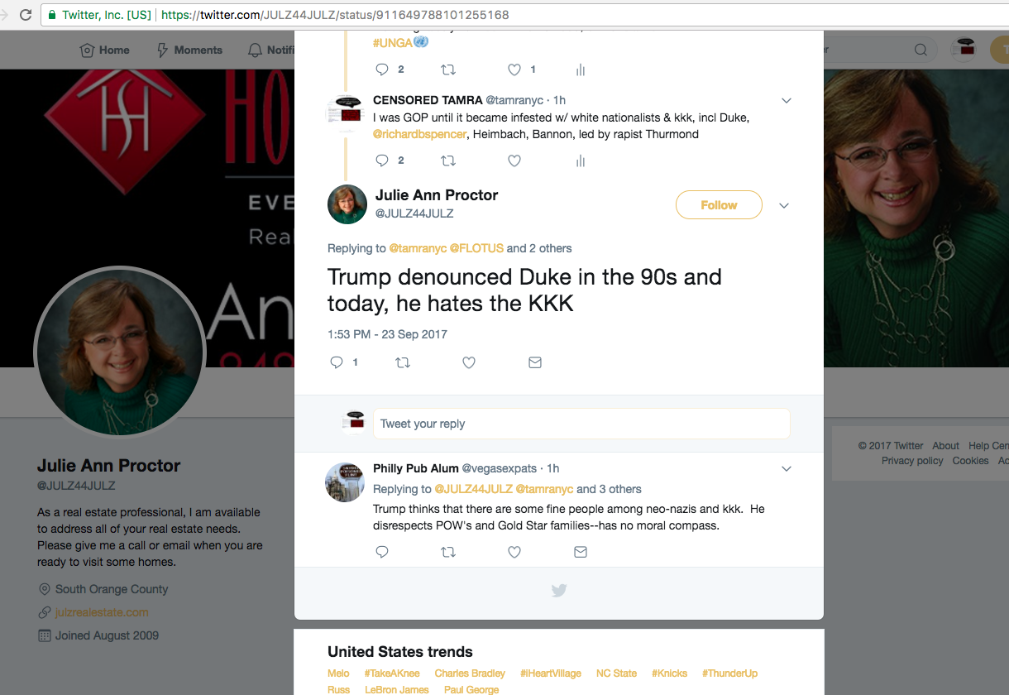The height and width of the screenshot is (695, 1009).
Task: Share Philly Pub Alum's tweet via Direct Message
Action: [581, 552]
